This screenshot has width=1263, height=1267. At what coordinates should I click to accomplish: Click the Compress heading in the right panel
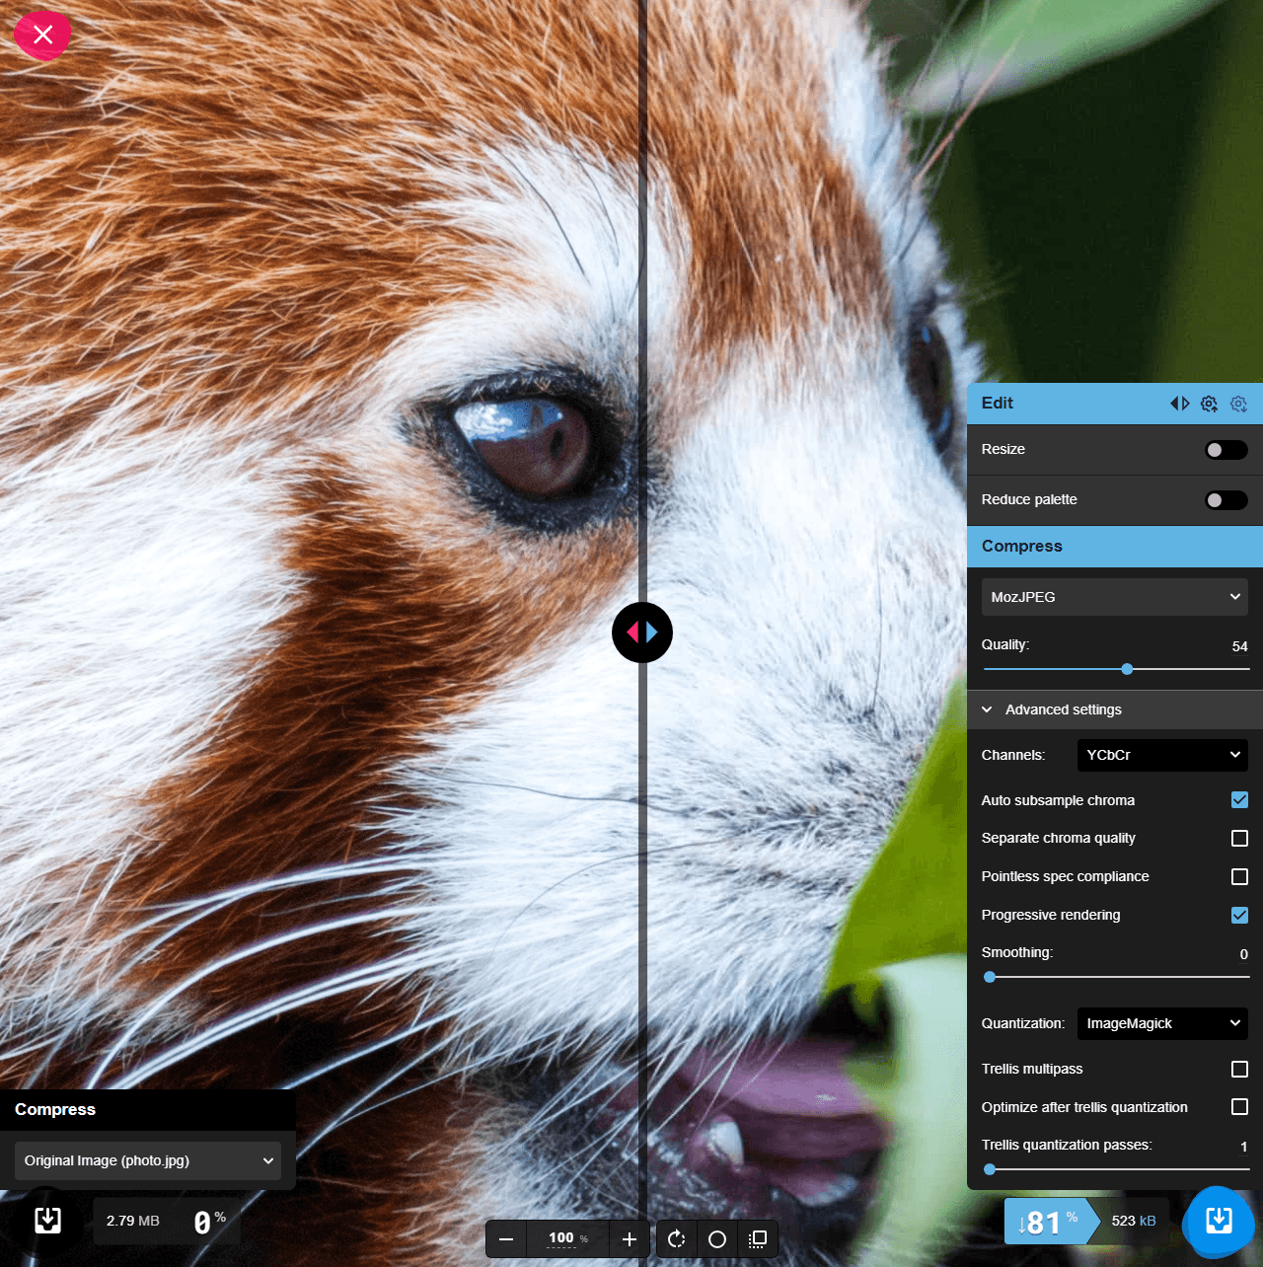click(x=1022, y=547)
